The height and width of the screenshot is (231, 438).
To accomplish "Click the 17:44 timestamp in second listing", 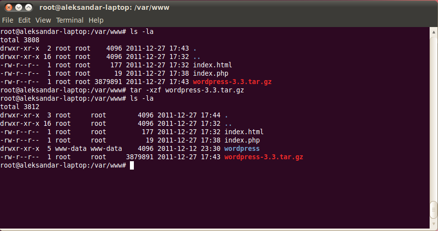I will (211, 115).
